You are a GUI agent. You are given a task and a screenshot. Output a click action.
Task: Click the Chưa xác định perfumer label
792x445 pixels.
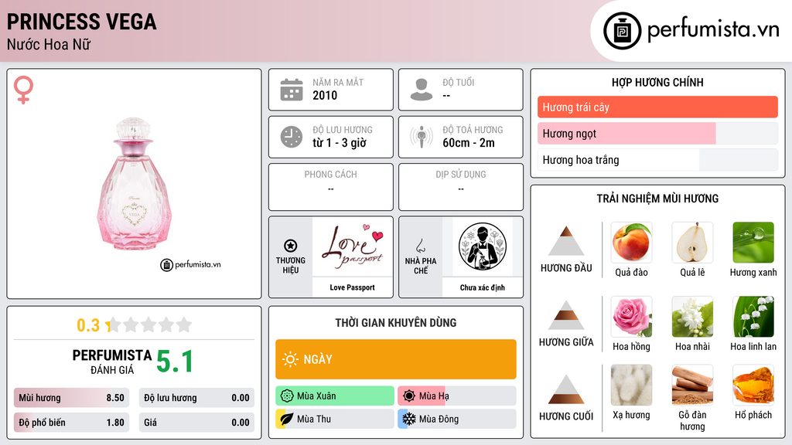(x=483, y=287)
